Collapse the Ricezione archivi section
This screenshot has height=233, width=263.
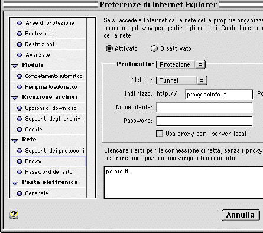(15, 98)
